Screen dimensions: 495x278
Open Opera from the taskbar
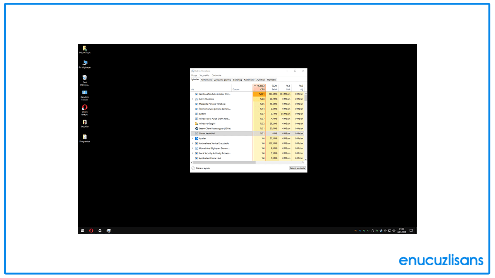[91, 231]
